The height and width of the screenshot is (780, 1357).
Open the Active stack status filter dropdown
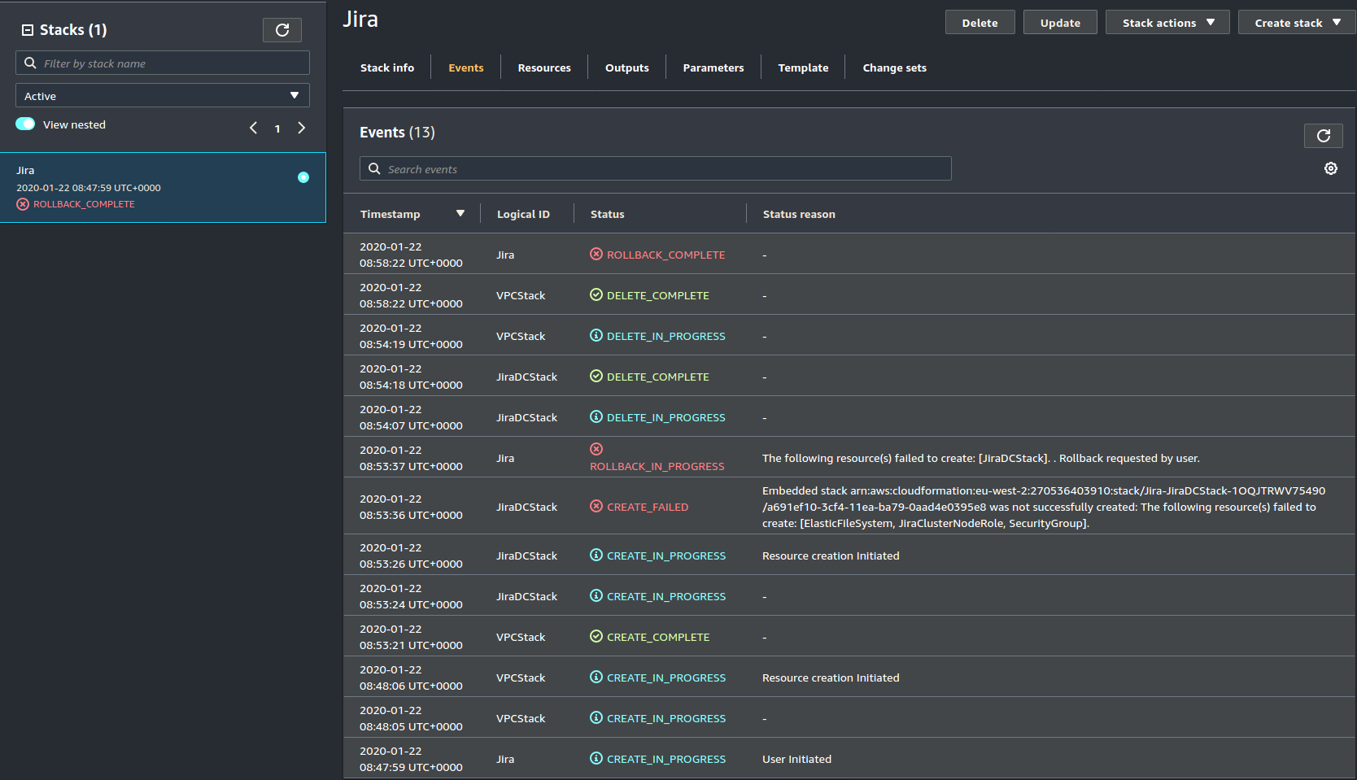point(162,95)
